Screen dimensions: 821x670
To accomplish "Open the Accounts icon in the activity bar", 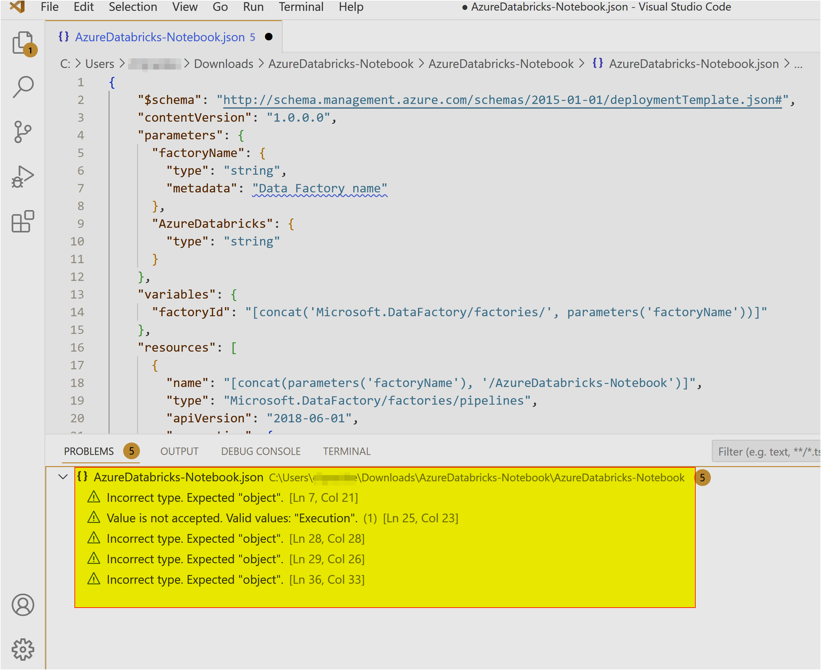I will pos(23,605).
